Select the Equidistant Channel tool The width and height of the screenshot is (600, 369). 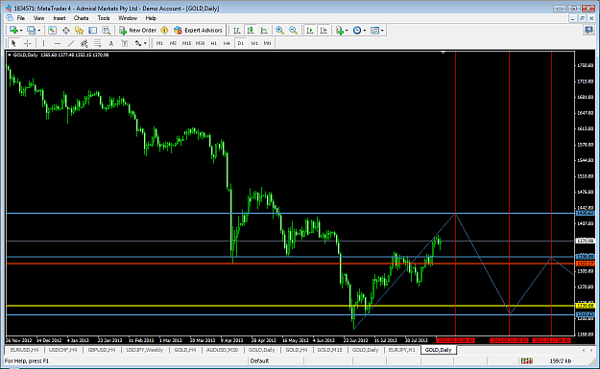(84, 43)
